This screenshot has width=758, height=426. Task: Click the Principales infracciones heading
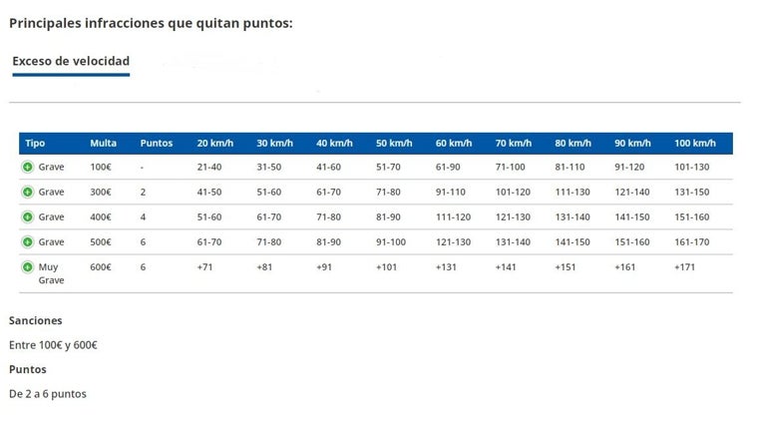tap(151, 23)
